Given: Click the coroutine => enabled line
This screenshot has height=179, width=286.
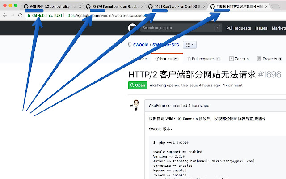Looking at the screenshot, I should point(172,166).
